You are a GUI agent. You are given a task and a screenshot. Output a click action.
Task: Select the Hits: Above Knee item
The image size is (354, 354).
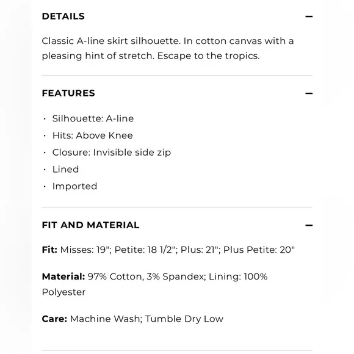coord(93,135)
